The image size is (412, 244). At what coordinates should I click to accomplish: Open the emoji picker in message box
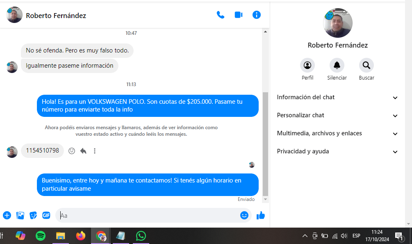[244, 215]
